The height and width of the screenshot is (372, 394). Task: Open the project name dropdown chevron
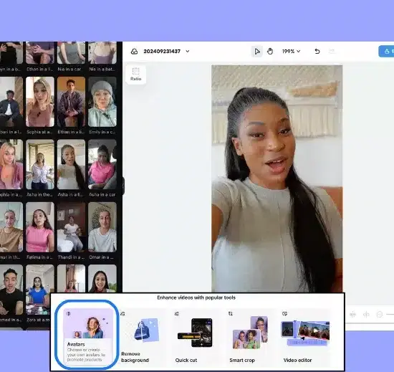(188, 52)
